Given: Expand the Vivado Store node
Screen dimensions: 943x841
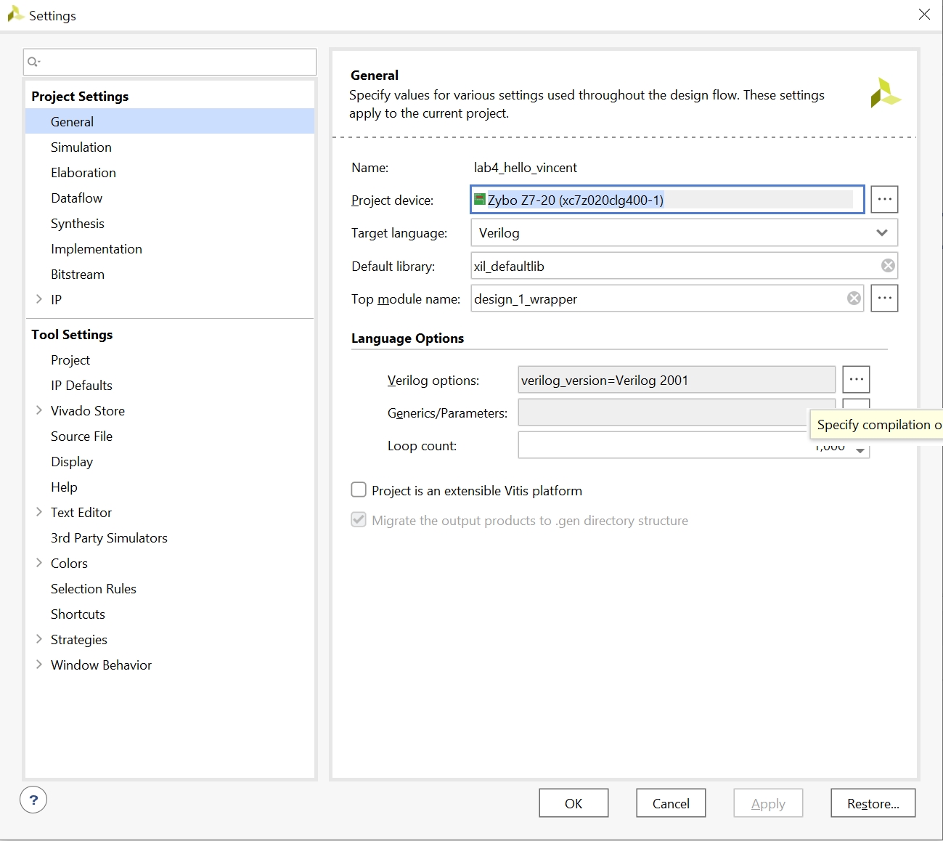Looking at the screenshot, I should tap(39, 410).
